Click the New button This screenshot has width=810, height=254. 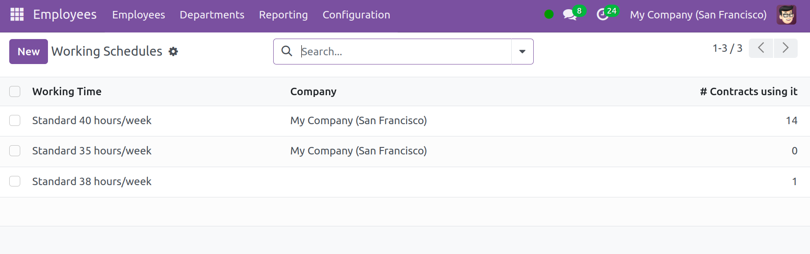coord(29,51)
